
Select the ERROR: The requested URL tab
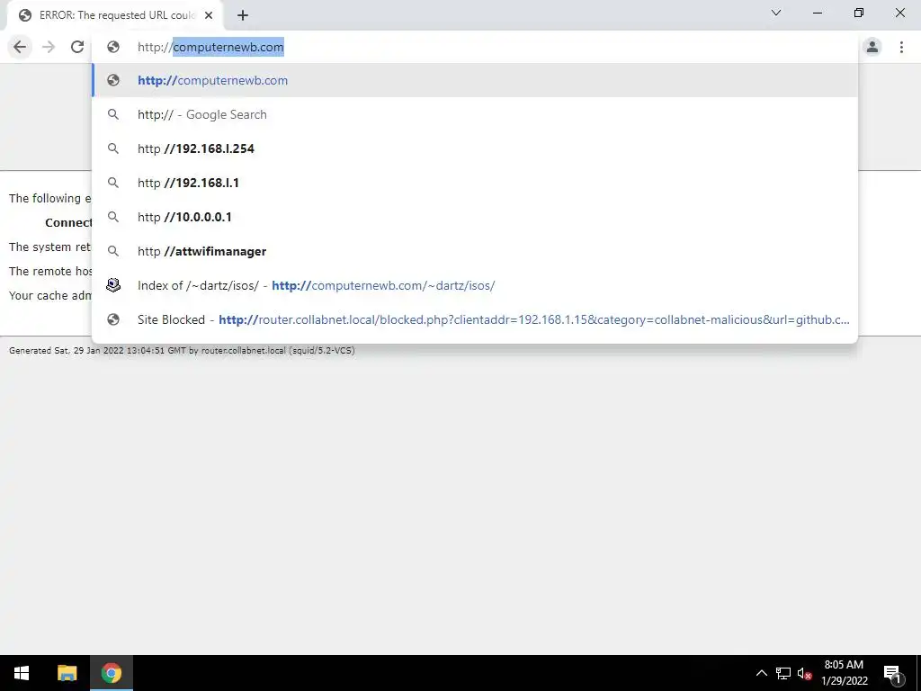[115, 15]
